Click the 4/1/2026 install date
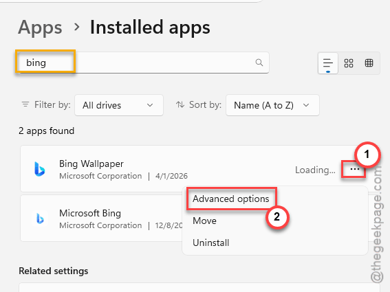The width and height of the screenshot is (390, 292). tap(171, 176)
